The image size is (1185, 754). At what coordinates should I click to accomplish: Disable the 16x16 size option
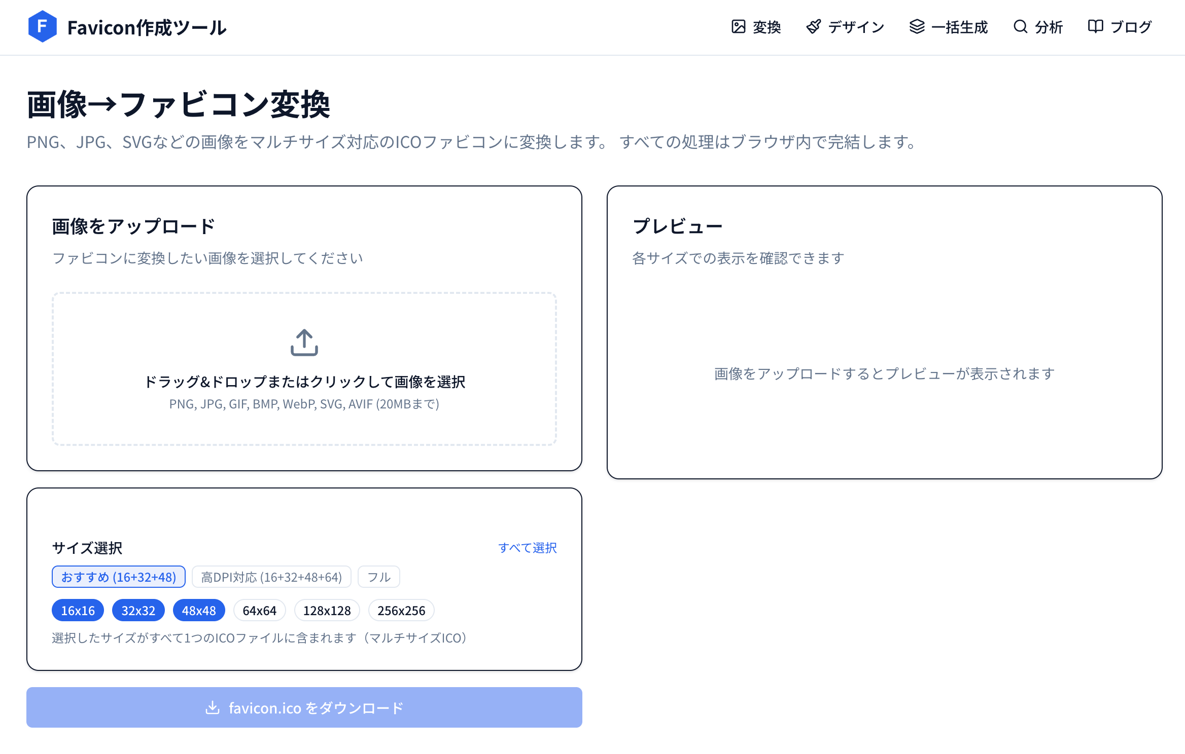pos(77,610)
